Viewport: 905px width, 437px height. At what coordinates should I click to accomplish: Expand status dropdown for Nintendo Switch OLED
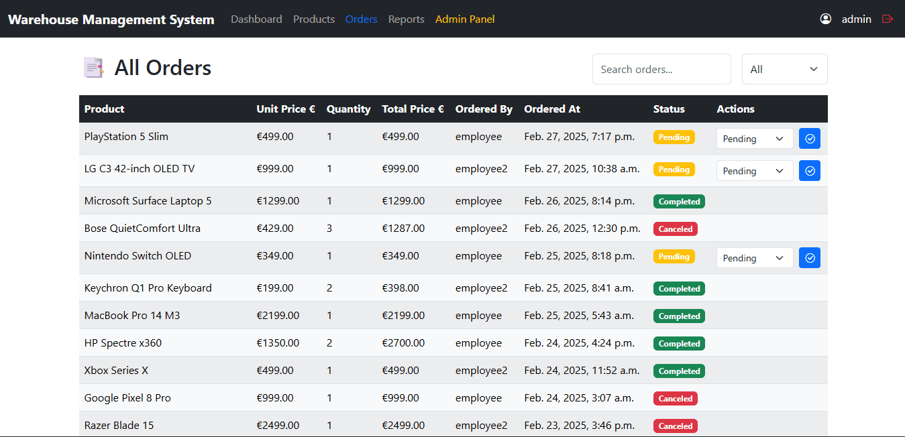pyautogui.click(x=754, y=257)
